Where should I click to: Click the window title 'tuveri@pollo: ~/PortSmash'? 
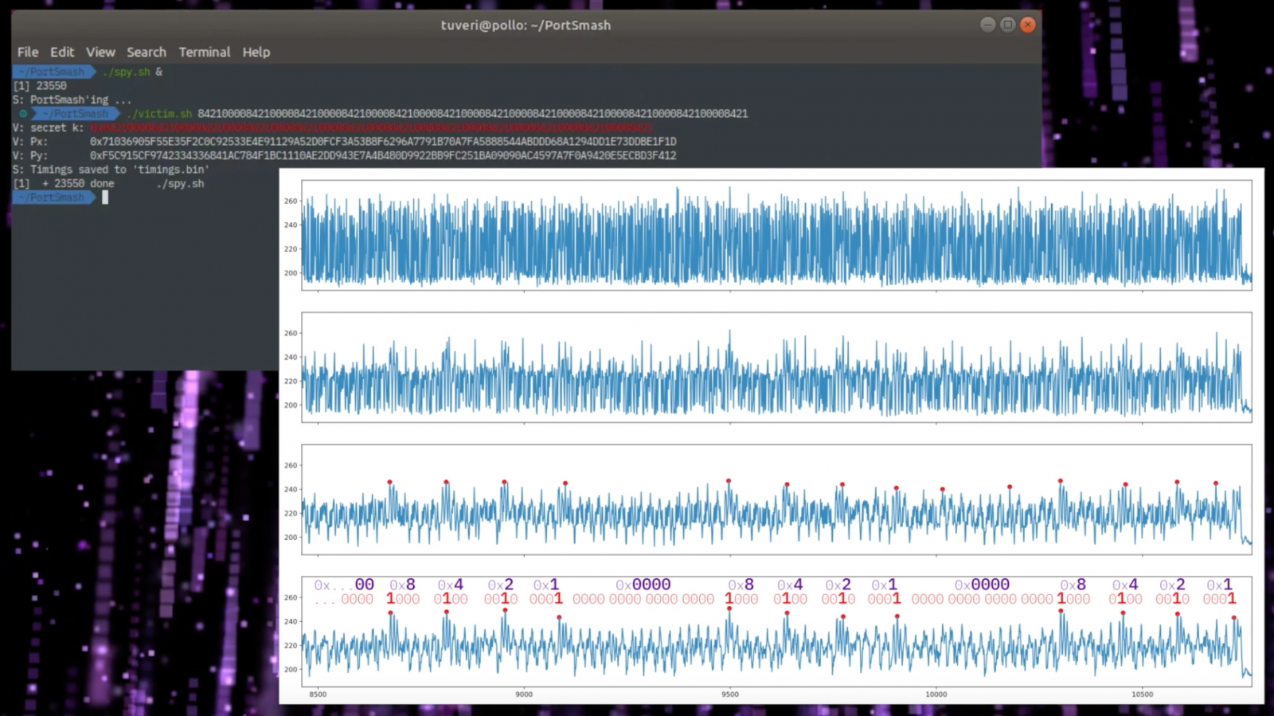pyautogui.click(x=526, y=25)
